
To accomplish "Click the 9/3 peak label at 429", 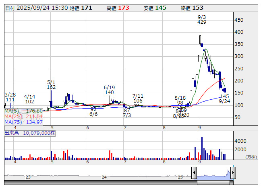I will coord(202,20).
